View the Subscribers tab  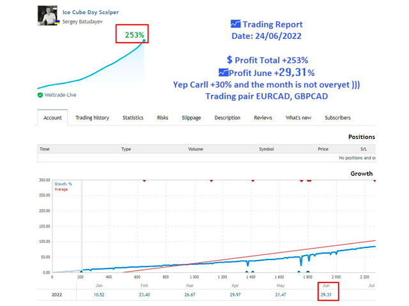click(x=337, y=118)
